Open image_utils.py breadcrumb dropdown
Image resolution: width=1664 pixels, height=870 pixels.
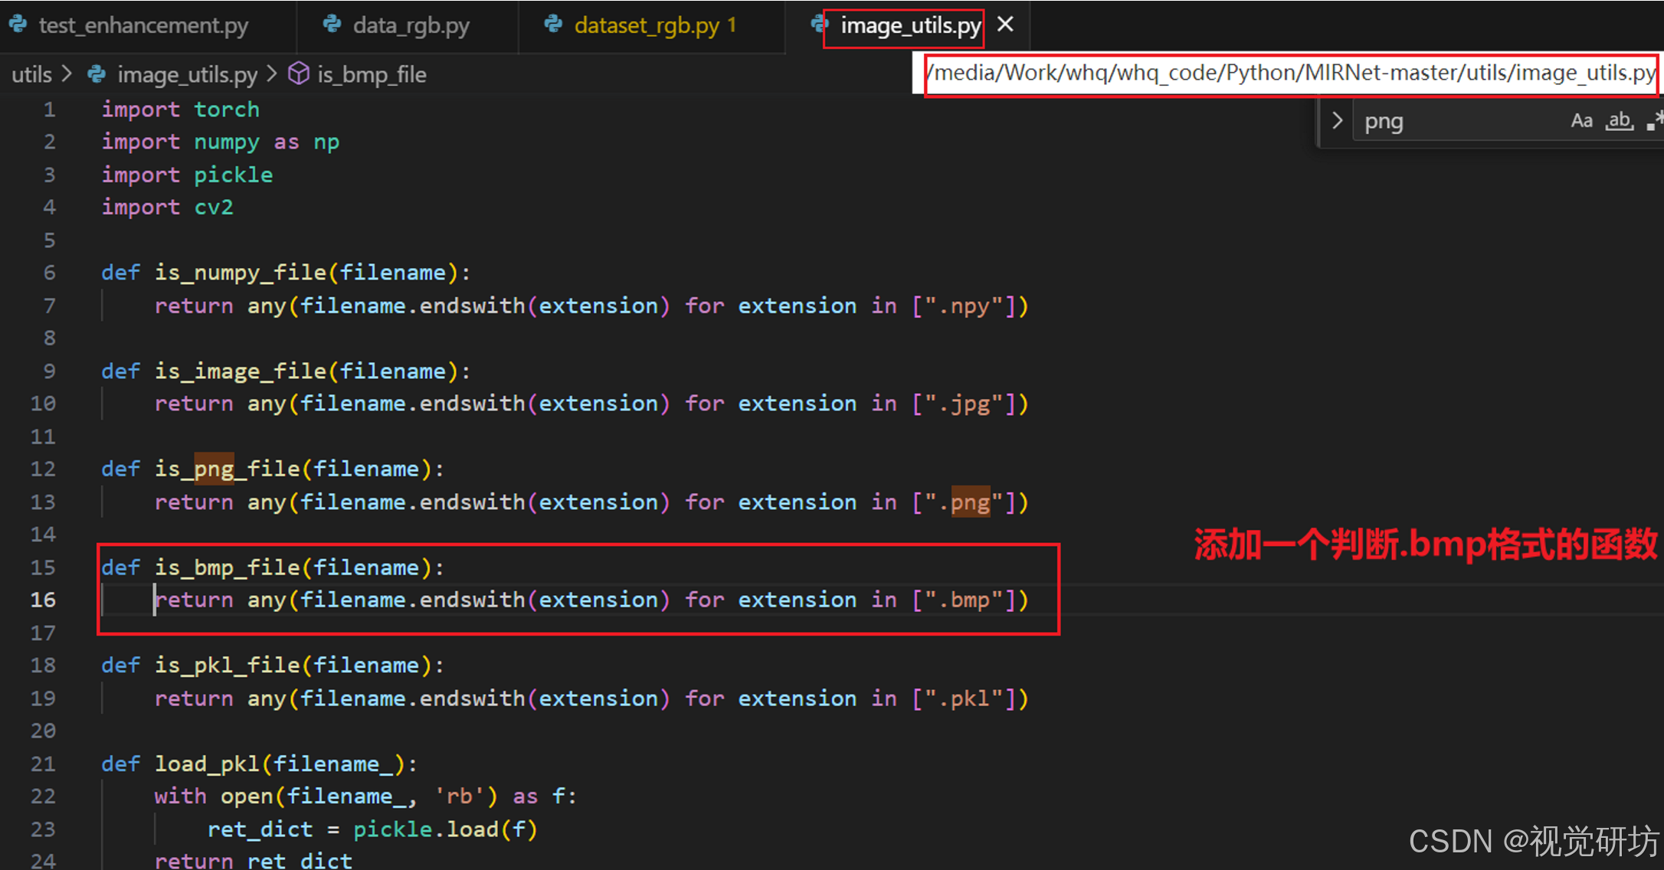point(187,74)
